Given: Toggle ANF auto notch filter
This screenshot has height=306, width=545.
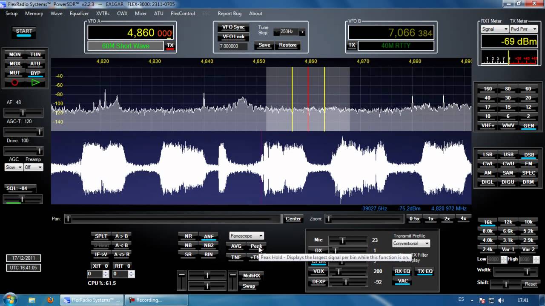Looking at the screenshot, I should point(209,236).
